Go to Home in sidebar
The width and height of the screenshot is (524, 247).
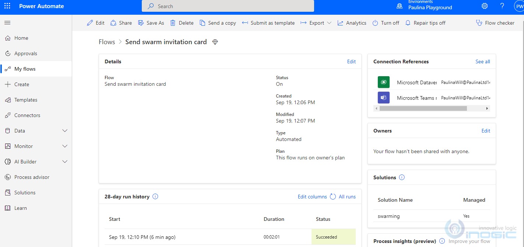tap(36, 38)
